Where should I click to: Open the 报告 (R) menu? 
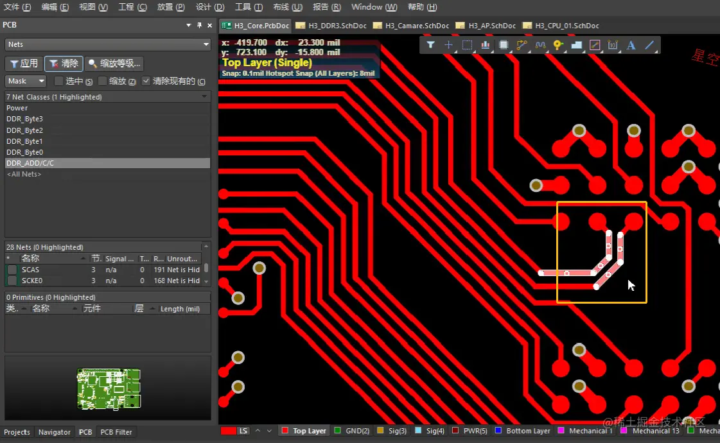(x=326, y=7)
